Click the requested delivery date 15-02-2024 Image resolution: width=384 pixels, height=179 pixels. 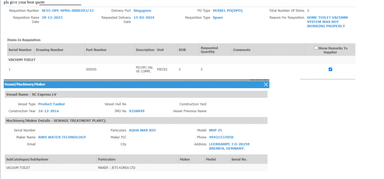[144, 18]
